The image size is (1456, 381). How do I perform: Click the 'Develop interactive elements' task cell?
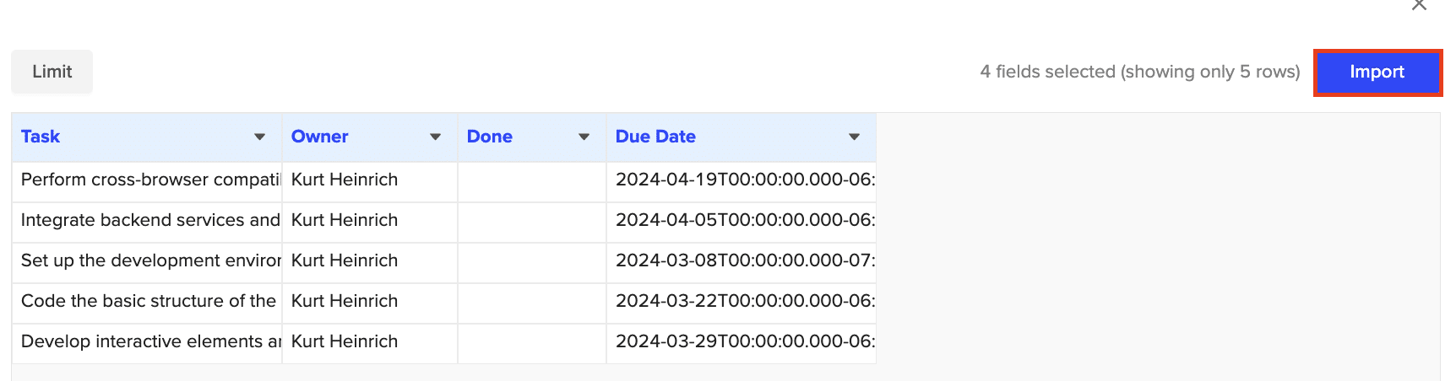tap(149, 341)
